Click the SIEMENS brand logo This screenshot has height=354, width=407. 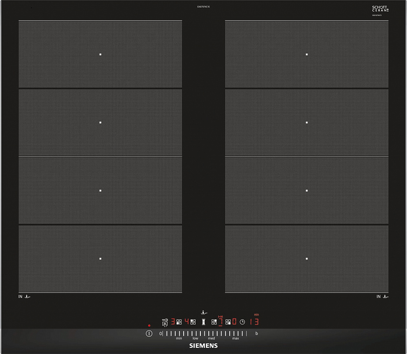pos(203,346)
